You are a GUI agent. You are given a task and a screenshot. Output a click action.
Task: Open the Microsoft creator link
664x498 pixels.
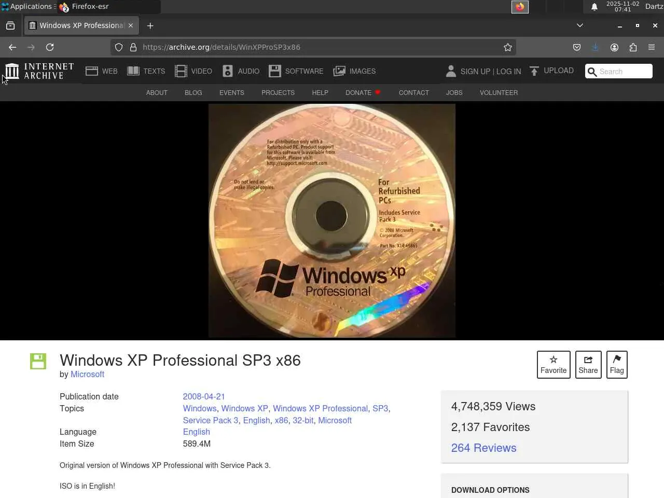tap(87, 375)
